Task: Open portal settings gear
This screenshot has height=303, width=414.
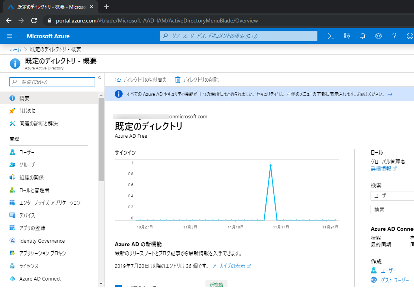Action: 379,36
